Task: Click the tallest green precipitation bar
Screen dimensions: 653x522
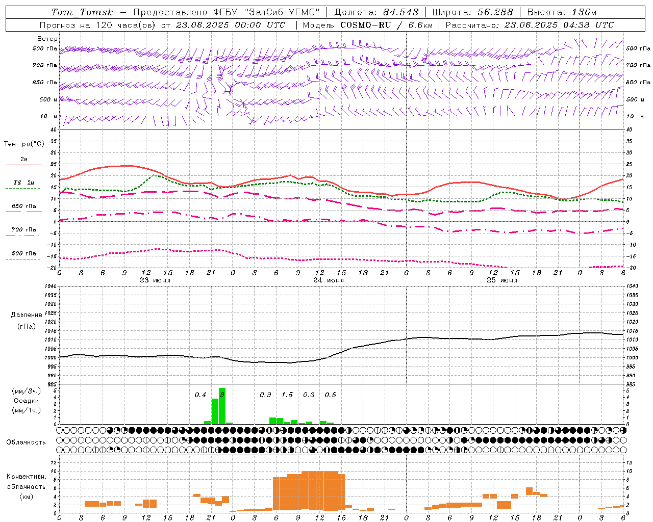Action: (x=222, y=406)
